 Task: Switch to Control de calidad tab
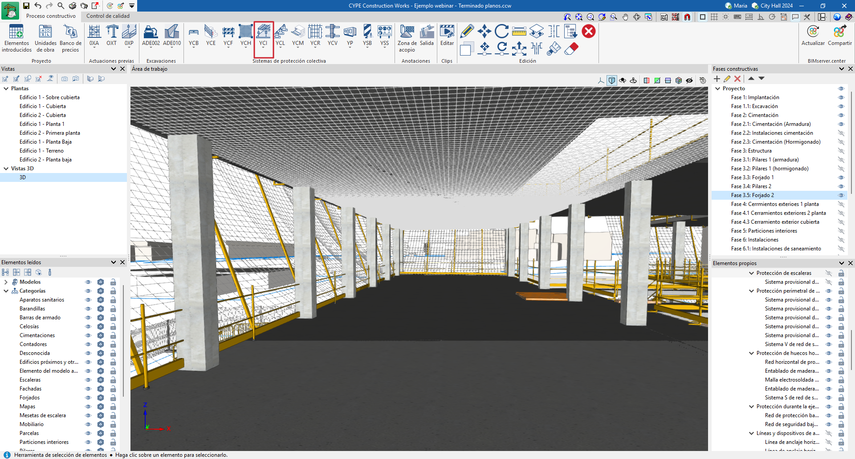(108, 16)
